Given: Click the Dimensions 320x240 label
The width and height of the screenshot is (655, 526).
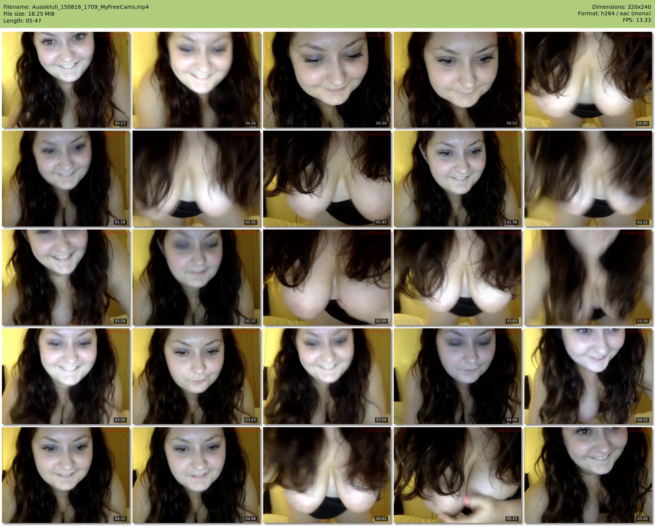Looking at the screenshot, I should [621, 7].
